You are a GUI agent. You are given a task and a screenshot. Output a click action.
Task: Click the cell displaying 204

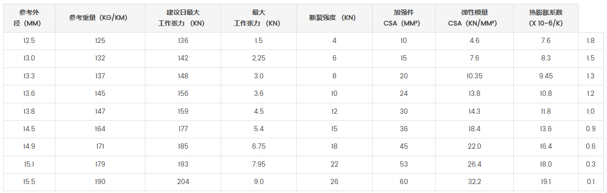tap(183, 182)
